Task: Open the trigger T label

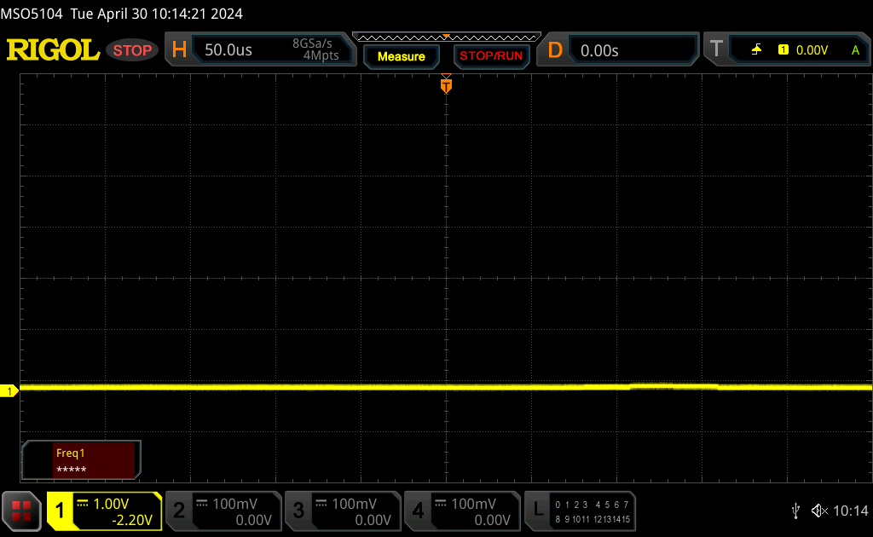Action: (x=716, y=49)
